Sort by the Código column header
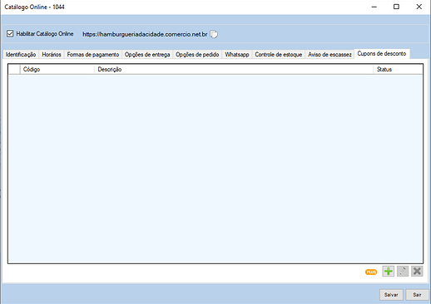 click(57, 70)
